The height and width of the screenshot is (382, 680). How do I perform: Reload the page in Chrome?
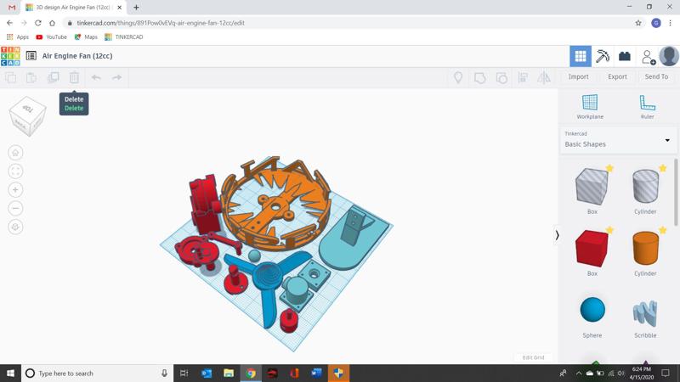pyautogui.click(x=38, y=23)
